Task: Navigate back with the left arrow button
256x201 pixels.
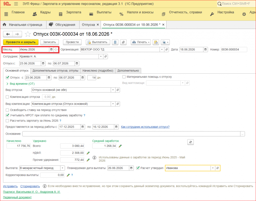Action: point(8,34)
